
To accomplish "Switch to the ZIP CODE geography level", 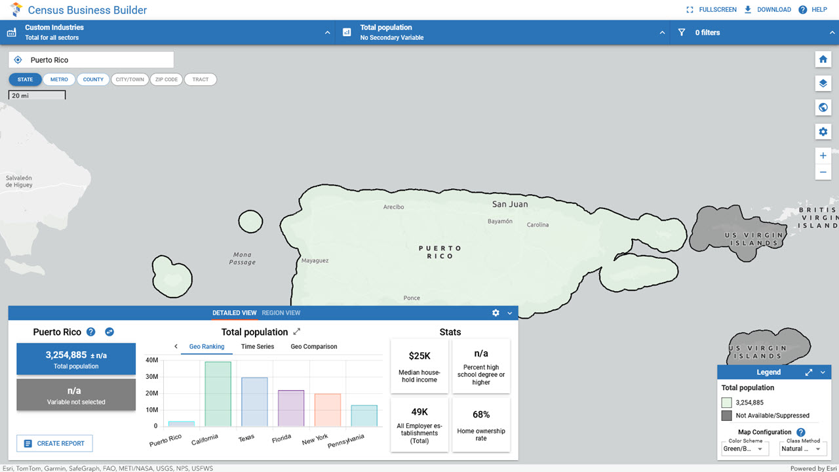I will tap(166, 79).
